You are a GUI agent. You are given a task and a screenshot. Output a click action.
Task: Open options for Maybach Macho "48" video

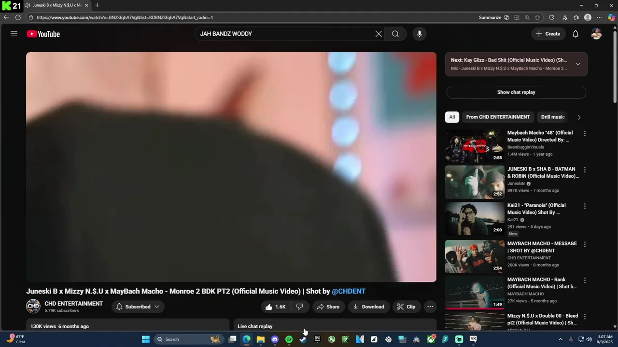coord(585,133)
